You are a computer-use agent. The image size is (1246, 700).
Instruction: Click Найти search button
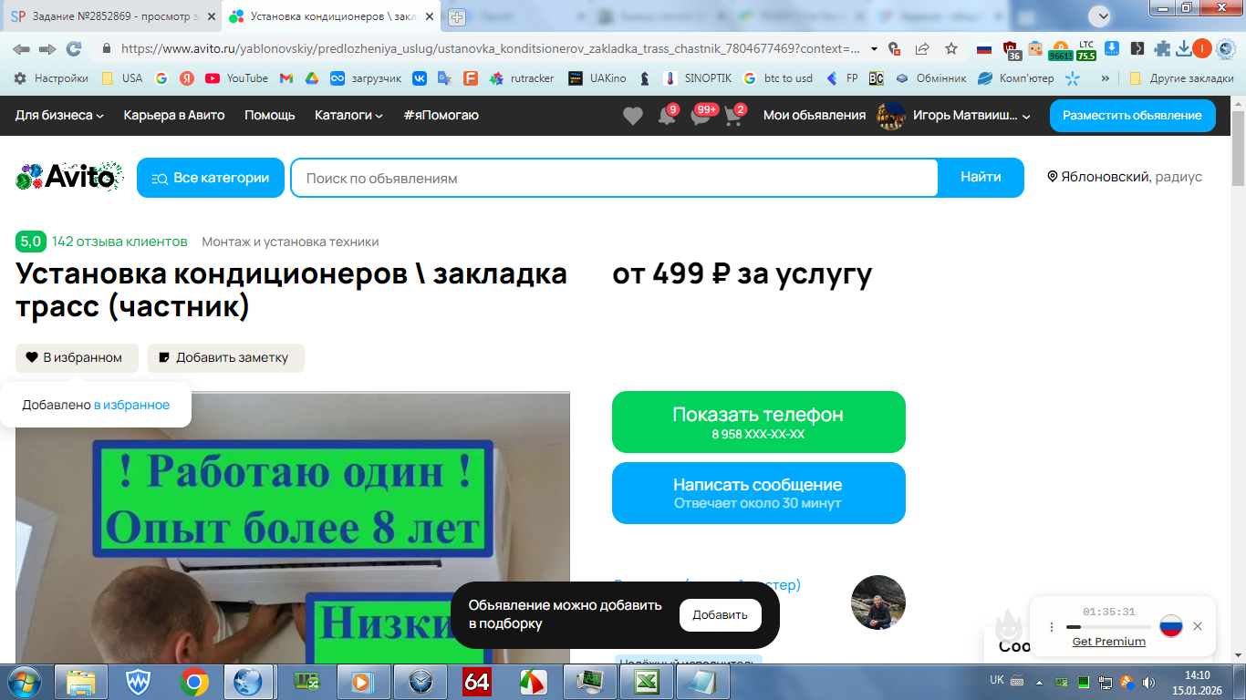(981, 178)
